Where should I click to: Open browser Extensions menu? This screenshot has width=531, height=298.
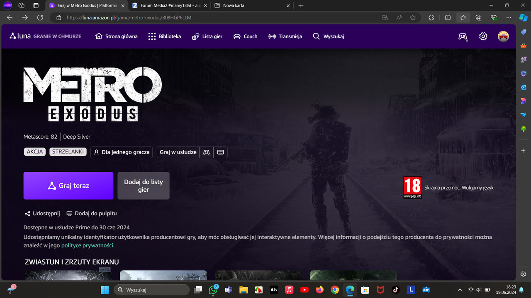tap(431, 18)
